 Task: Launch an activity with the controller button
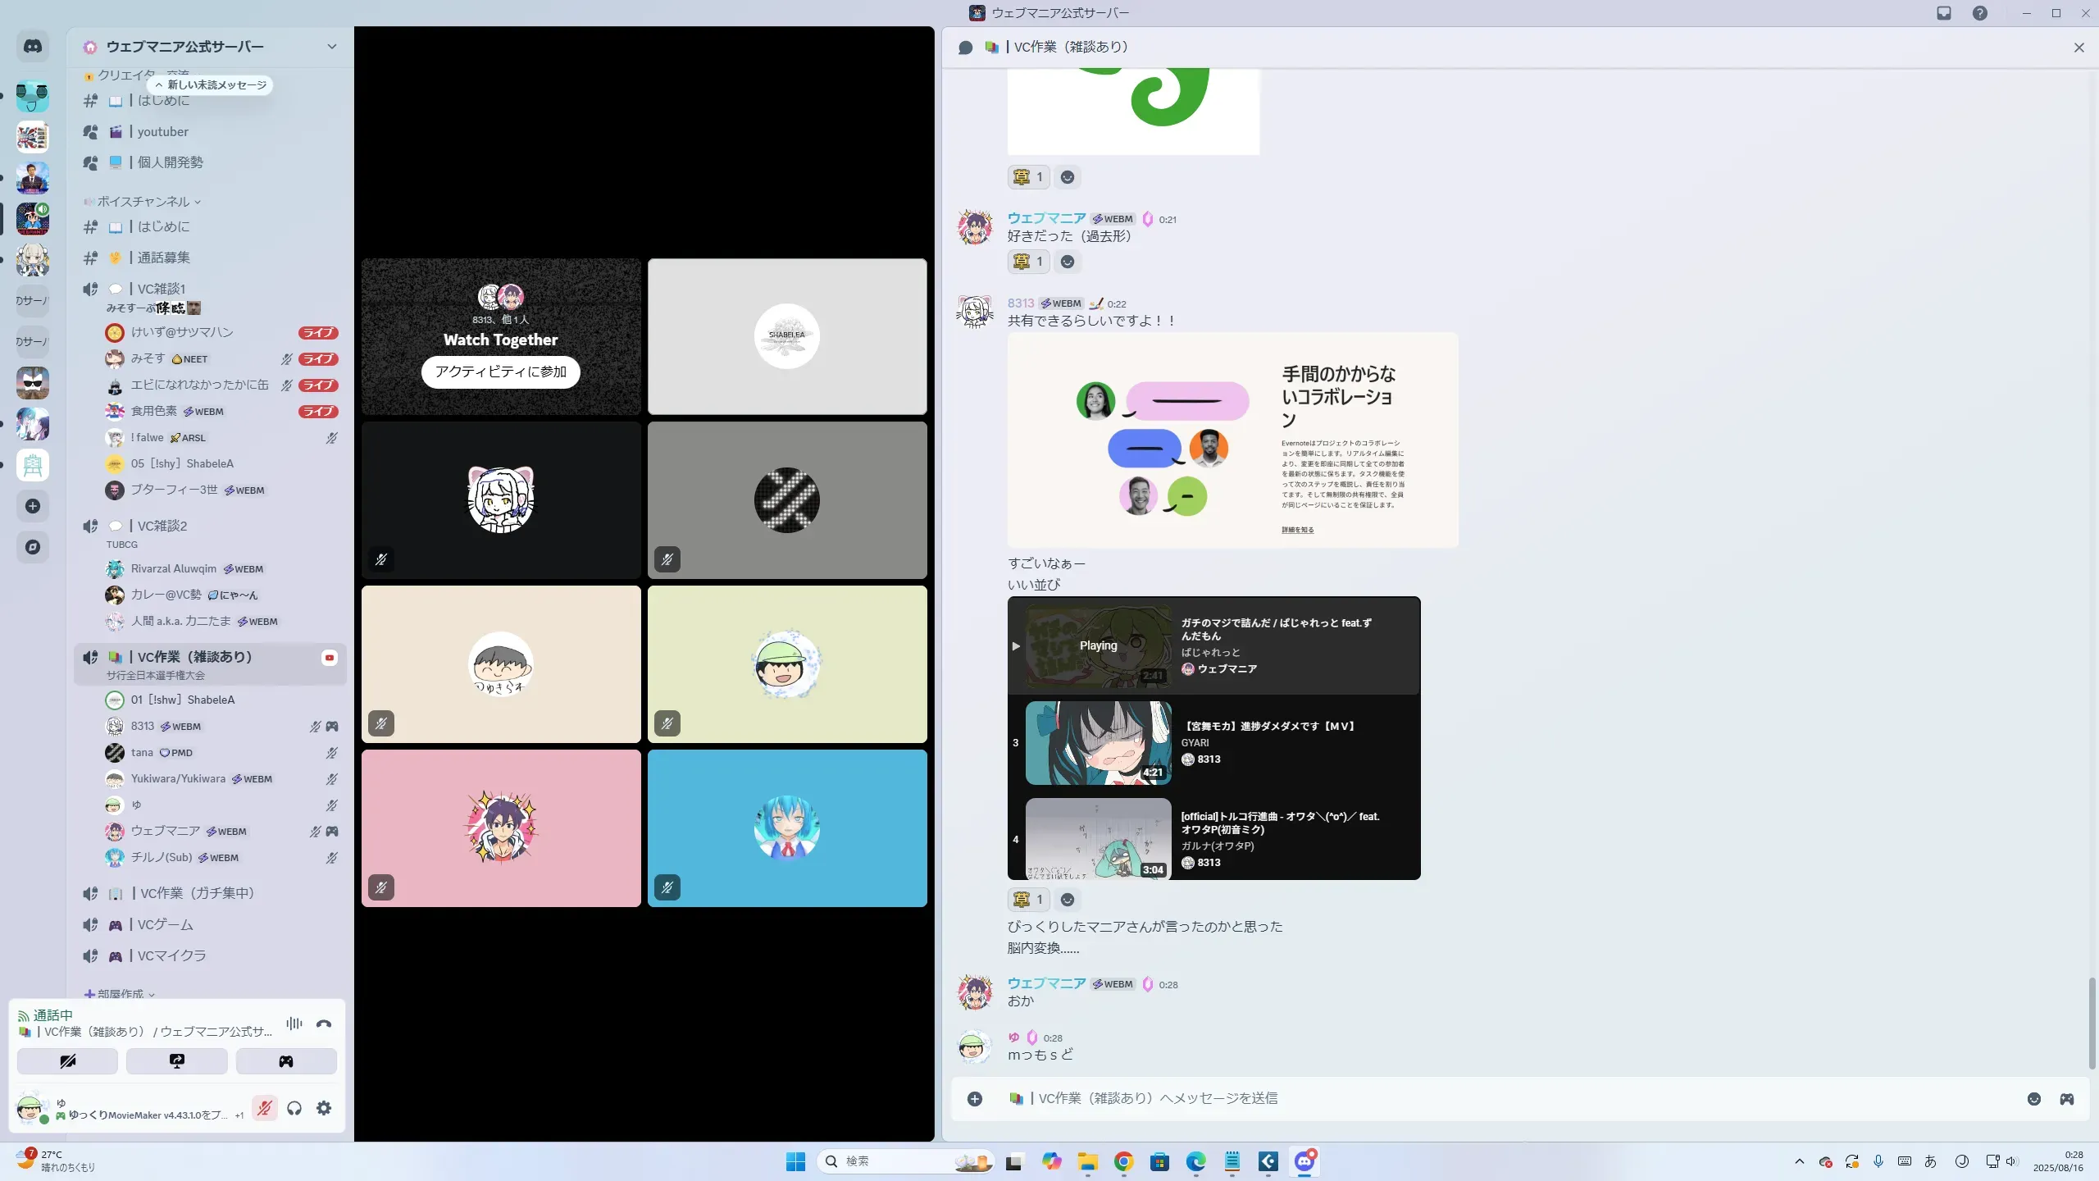pos(286,1061)
